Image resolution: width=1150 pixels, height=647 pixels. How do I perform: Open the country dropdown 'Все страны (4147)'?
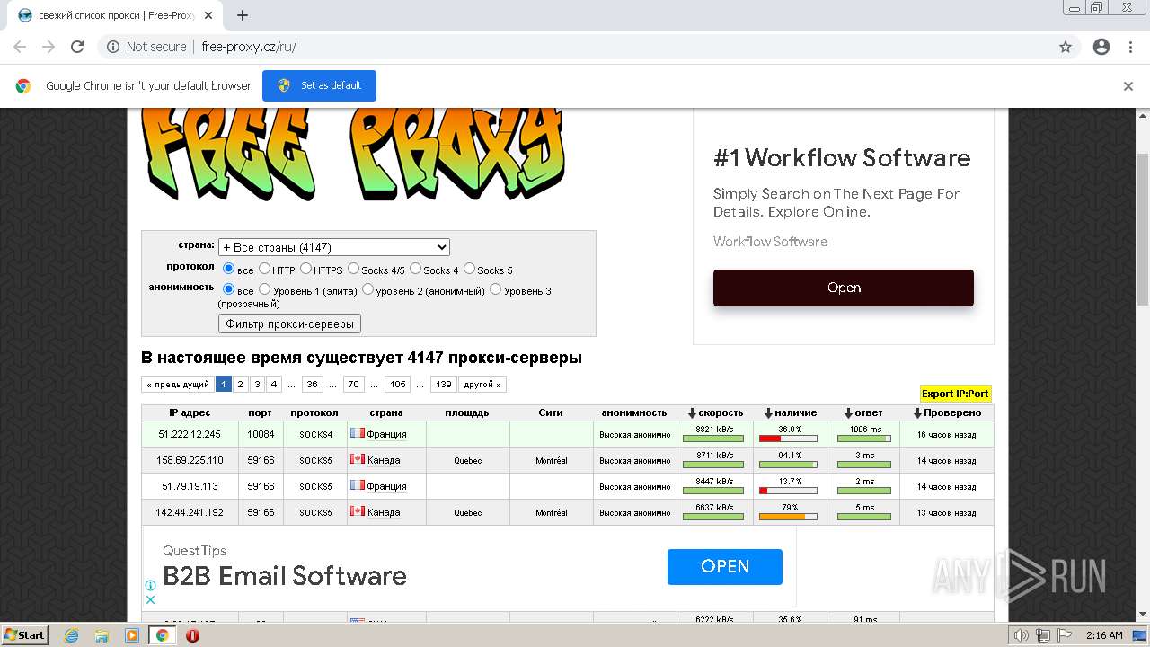pyautogui.click(x=334, y=247)
